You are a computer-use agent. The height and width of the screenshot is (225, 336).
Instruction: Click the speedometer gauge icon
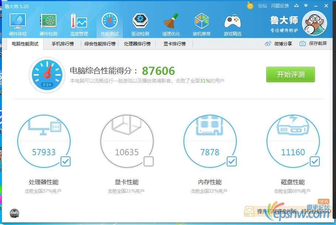47,75
